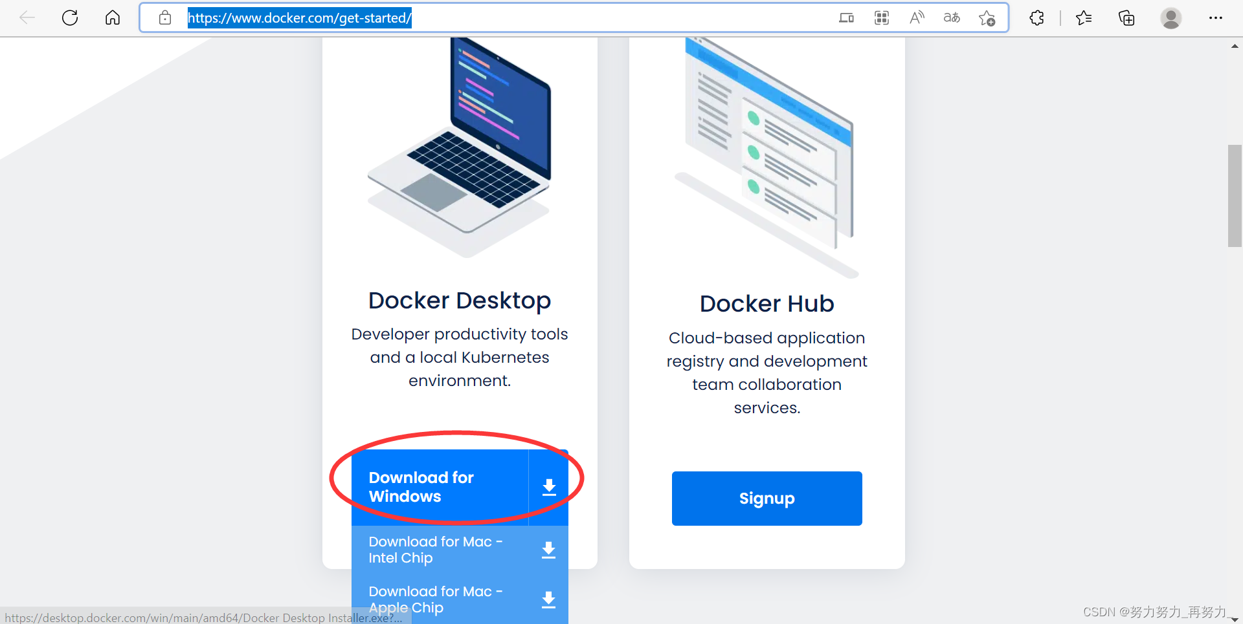1243x624 pixels.
Task: Choose Download for Mac - Apple Chip
Action: [436, 599]
